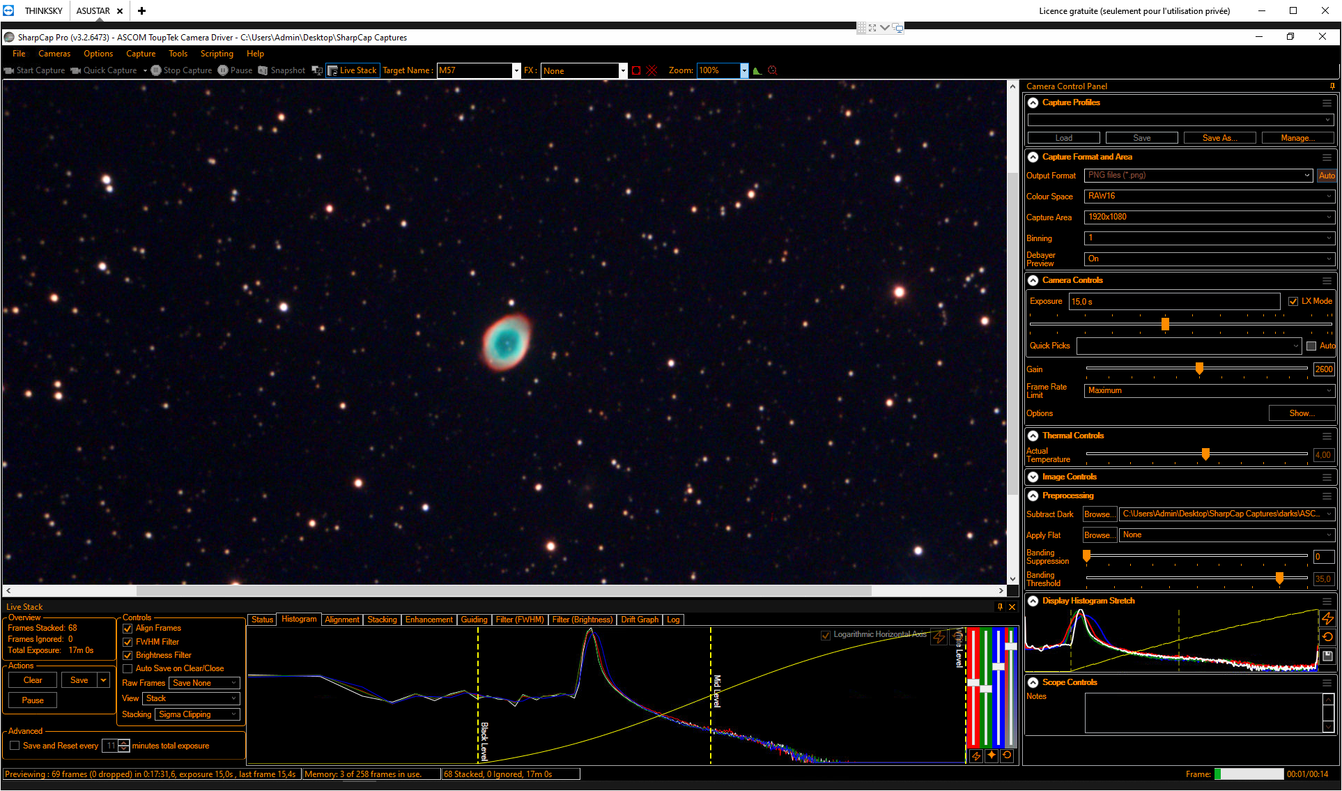Click the AnyDesk logo icon

(x=8, y=10)
